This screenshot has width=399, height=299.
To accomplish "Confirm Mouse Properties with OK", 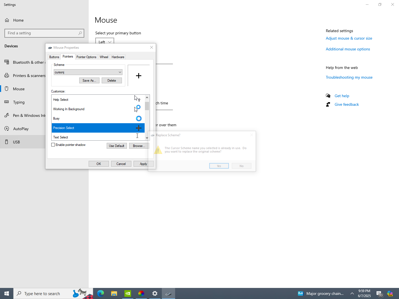I will point(99,164).
